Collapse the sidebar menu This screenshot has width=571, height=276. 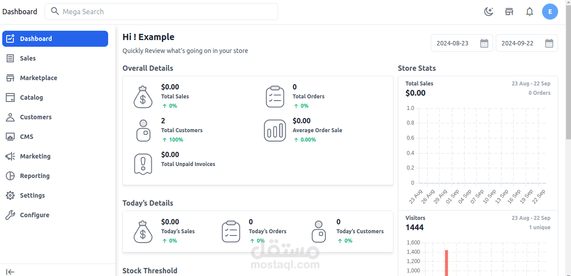[x=10, y=272]
